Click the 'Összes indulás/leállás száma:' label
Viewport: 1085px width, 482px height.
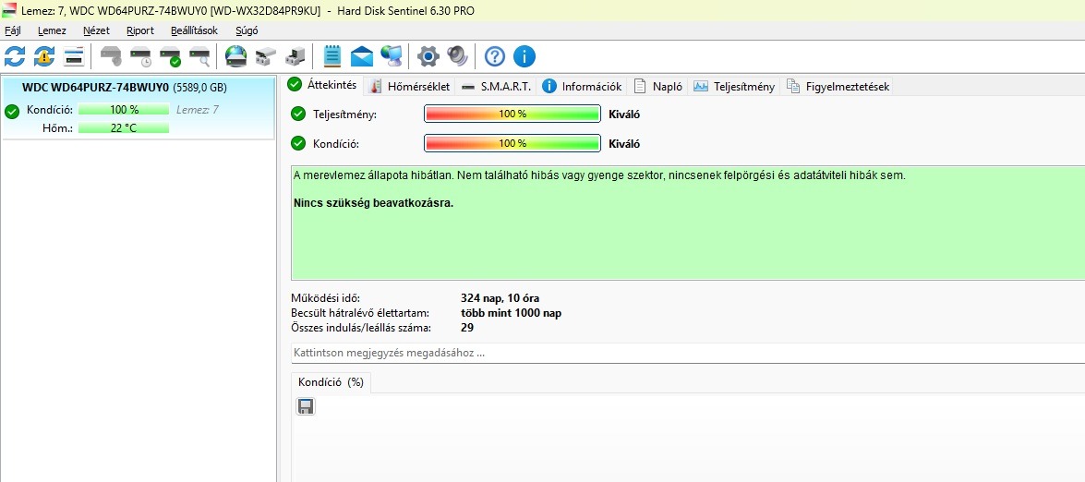click(361, 328)
